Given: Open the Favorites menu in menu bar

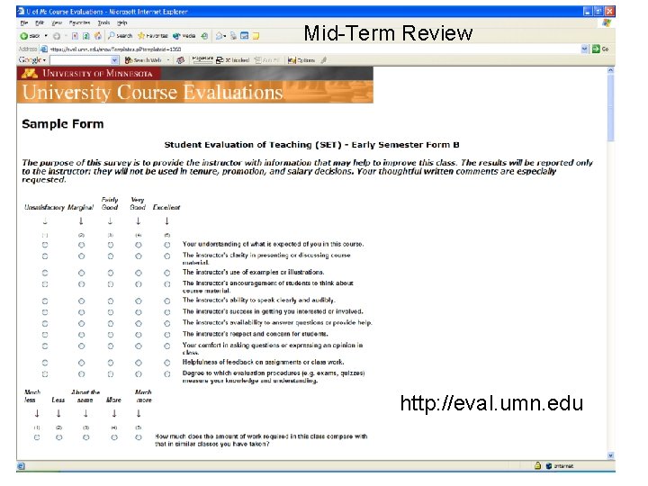Looking at the screenshot, I should click(79, 23).
